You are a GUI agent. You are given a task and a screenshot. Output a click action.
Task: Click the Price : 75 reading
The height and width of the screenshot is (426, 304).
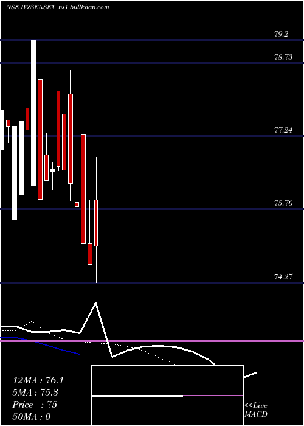[x=35, y=405]
